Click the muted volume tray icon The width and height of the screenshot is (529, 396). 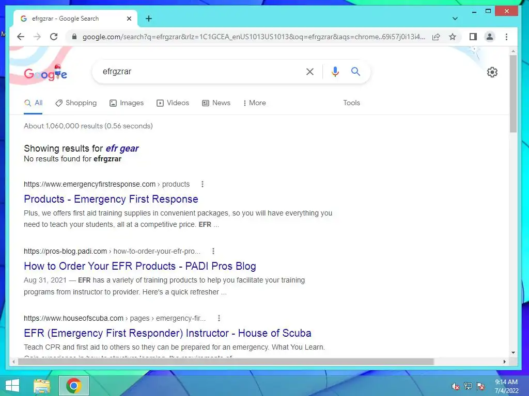pyautogui.click(x=455, y=386)
